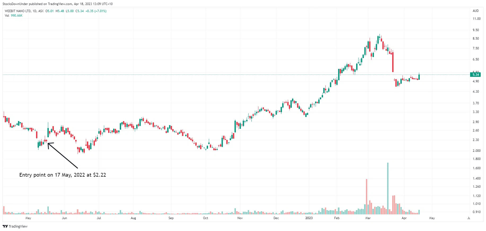Click the +0.35 (+7.01%) change value

96,11
